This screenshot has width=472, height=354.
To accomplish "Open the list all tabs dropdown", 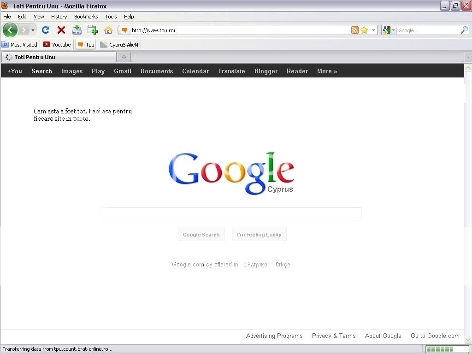I will click(x=468, y=57).
